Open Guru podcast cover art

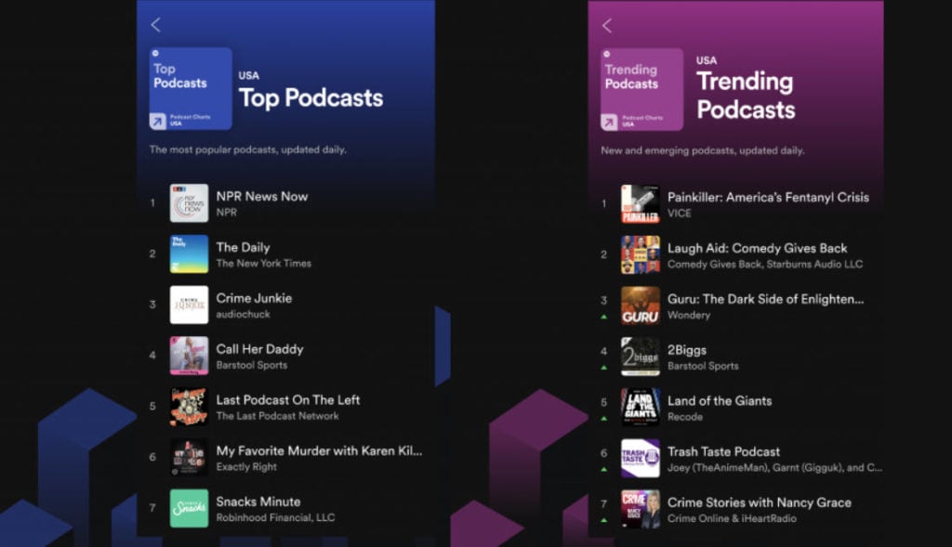[640, 306]
